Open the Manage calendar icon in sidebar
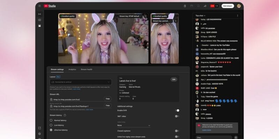279x139 pixels. [39, 26]
